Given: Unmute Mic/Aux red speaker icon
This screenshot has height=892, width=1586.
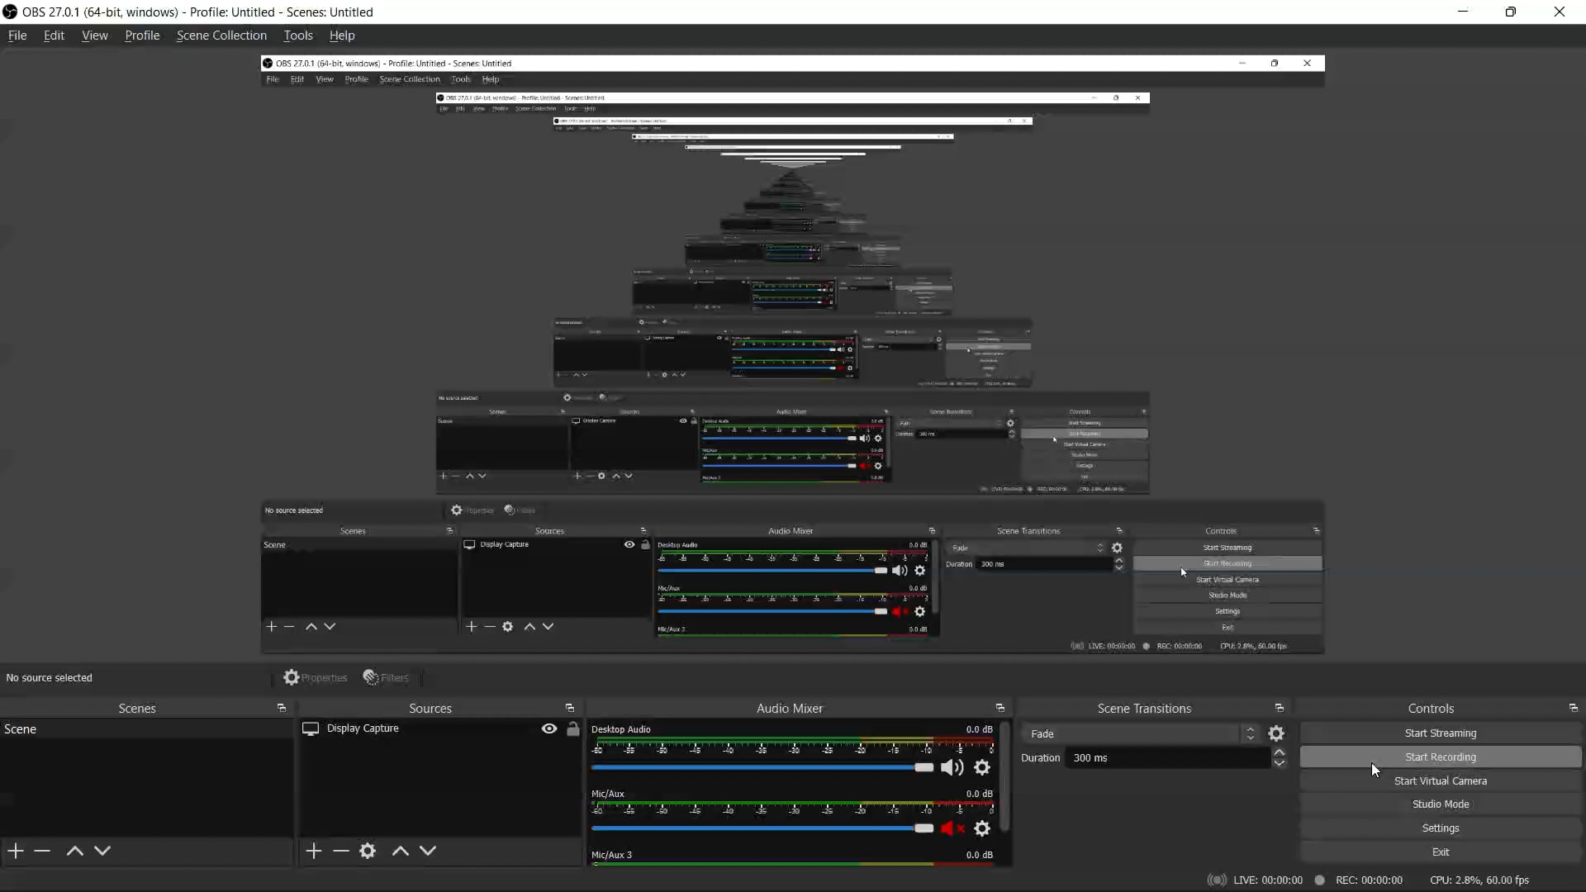Looking at the screenshot, I should [952, 828].
